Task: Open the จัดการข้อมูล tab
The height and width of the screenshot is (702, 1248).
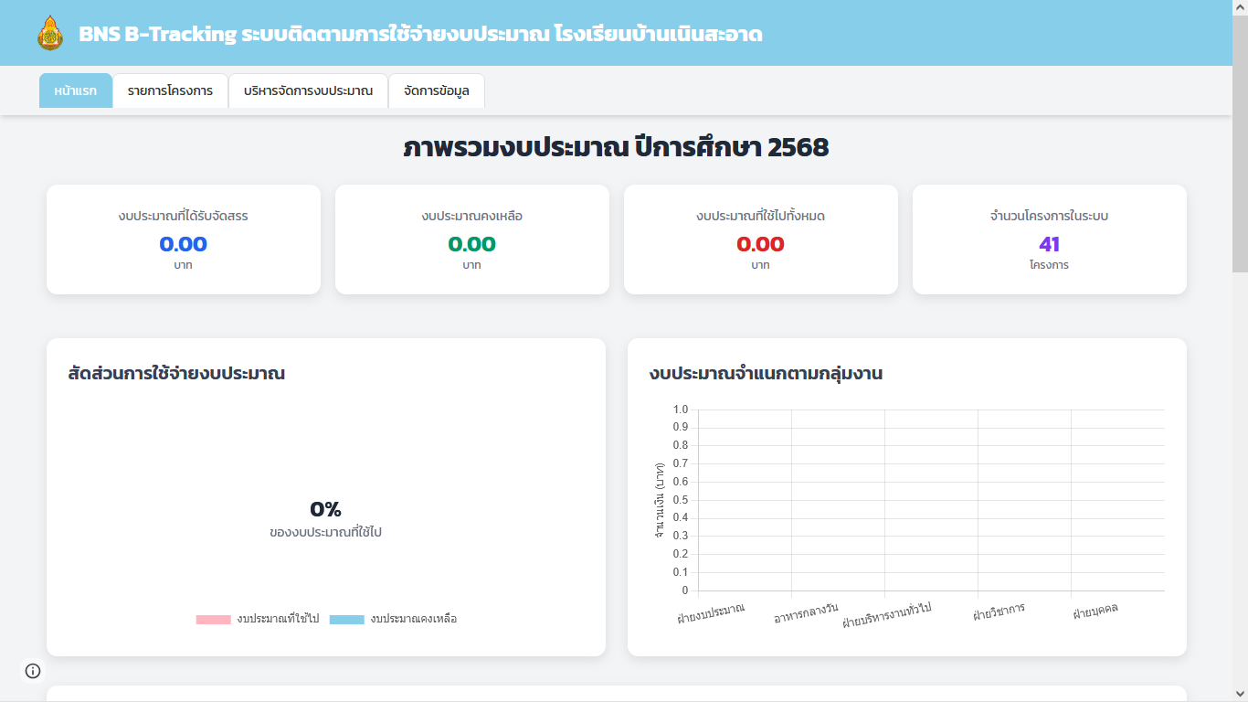Action: pyautogui.click(x=437, y=90)
